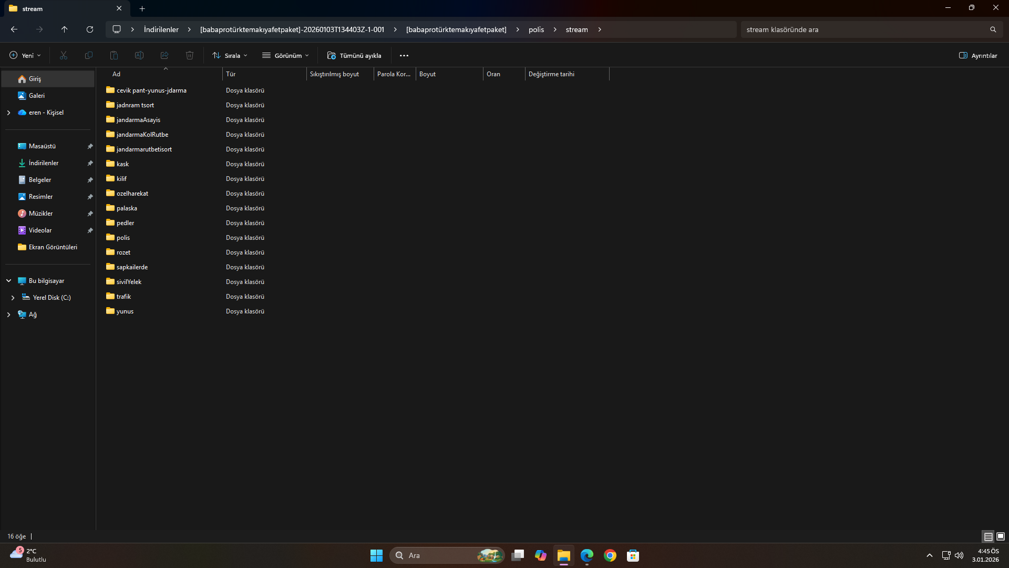Open Task View on taskbar
Screen dimensions: 1009x568
pyautogui.click(x=518, y=555)
